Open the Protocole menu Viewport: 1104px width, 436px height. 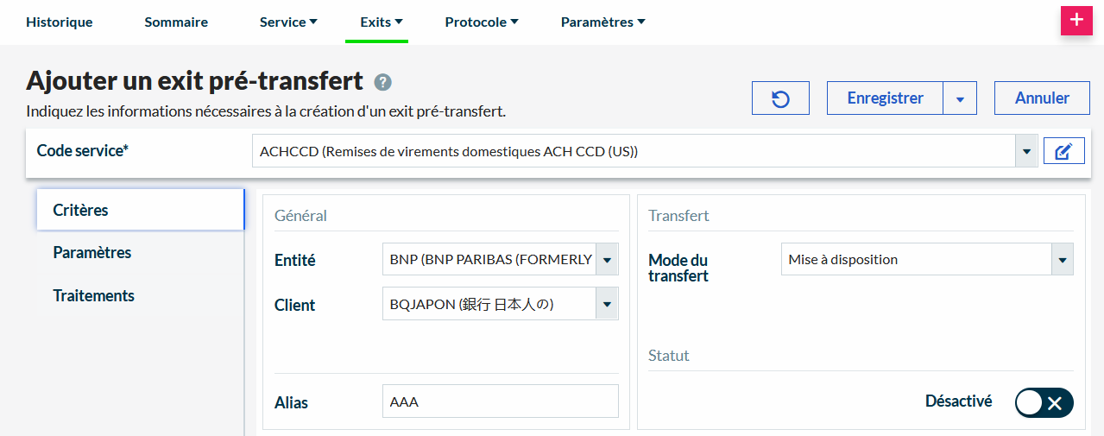[482, 22]
